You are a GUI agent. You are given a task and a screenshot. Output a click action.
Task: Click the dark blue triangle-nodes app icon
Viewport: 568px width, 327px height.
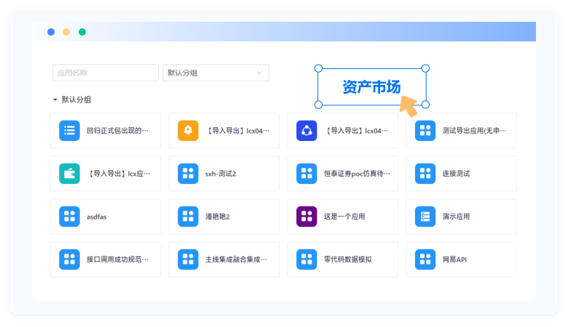[x=307, y=131]
